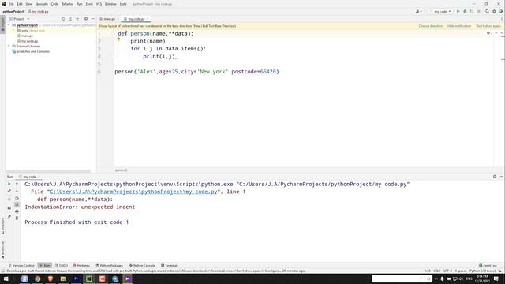Open Structure side tool window
This screenshot has width=505, height=284.
[3, 226]
